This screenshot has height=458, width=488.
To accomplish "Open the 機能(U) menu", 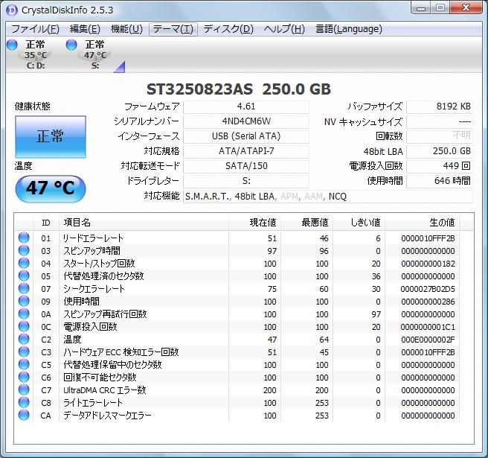I will point(126,29).
